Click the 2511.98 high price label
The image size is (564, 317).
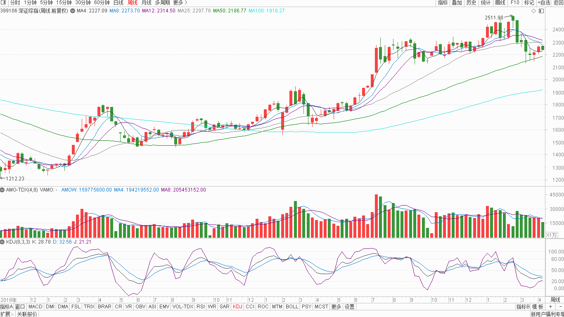[494, 17]
